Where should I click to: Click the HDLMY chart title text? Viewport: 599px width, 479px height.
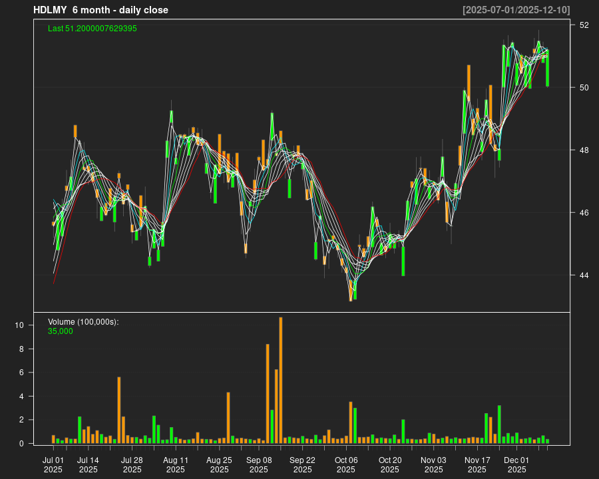coord(100,10)
